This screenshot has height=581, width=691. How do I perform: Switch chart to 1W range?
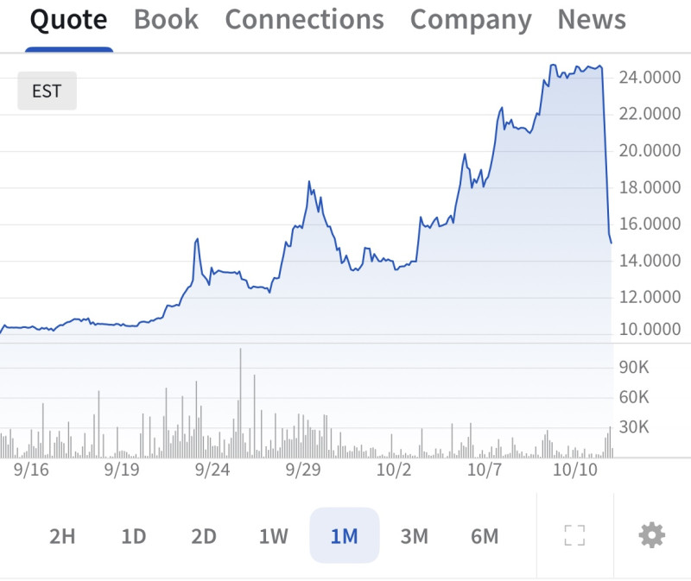[x=273, y=536]
